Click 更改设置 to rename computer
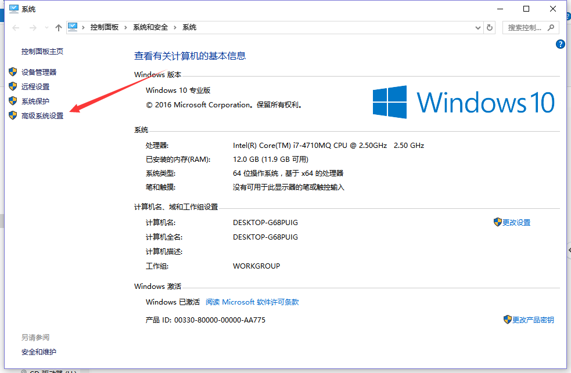This screenshot has height=373, width=571. tap(516, 223)
